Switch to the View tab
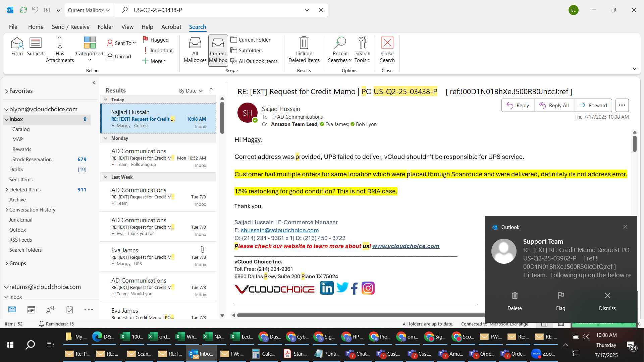This screenshot has height=362, width=644. pyautogui.click(x=127, y=27)
